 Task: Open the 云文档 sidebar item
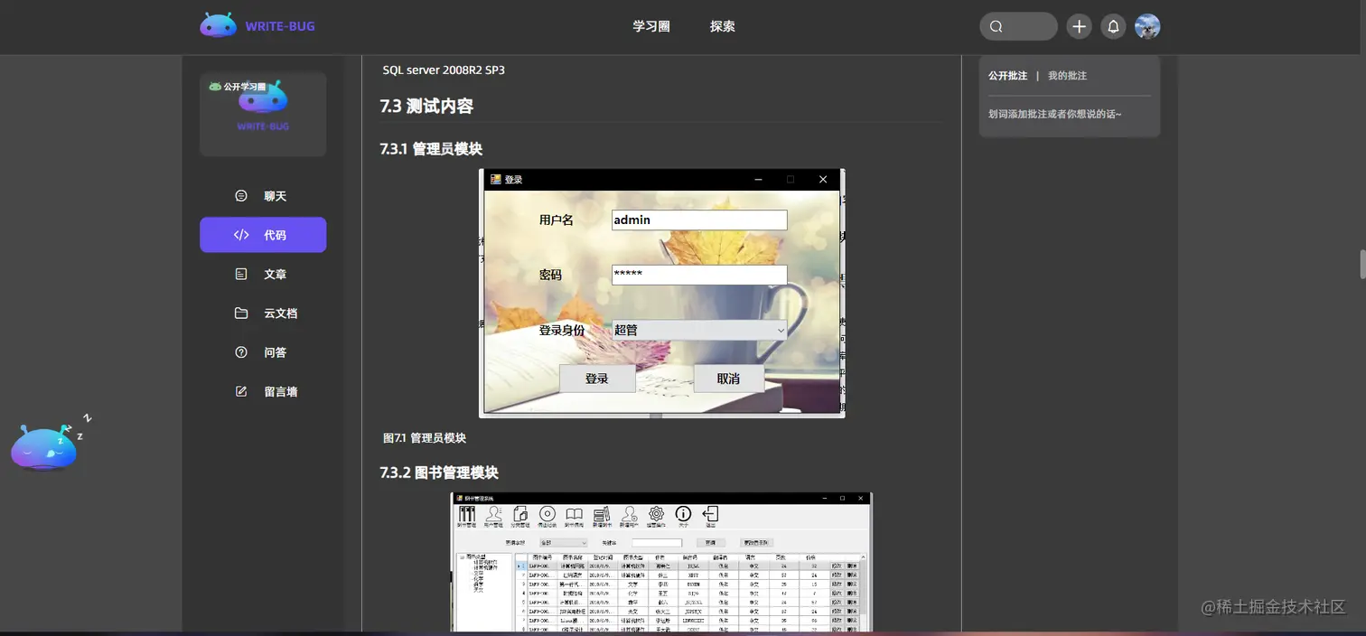point(263,313)
